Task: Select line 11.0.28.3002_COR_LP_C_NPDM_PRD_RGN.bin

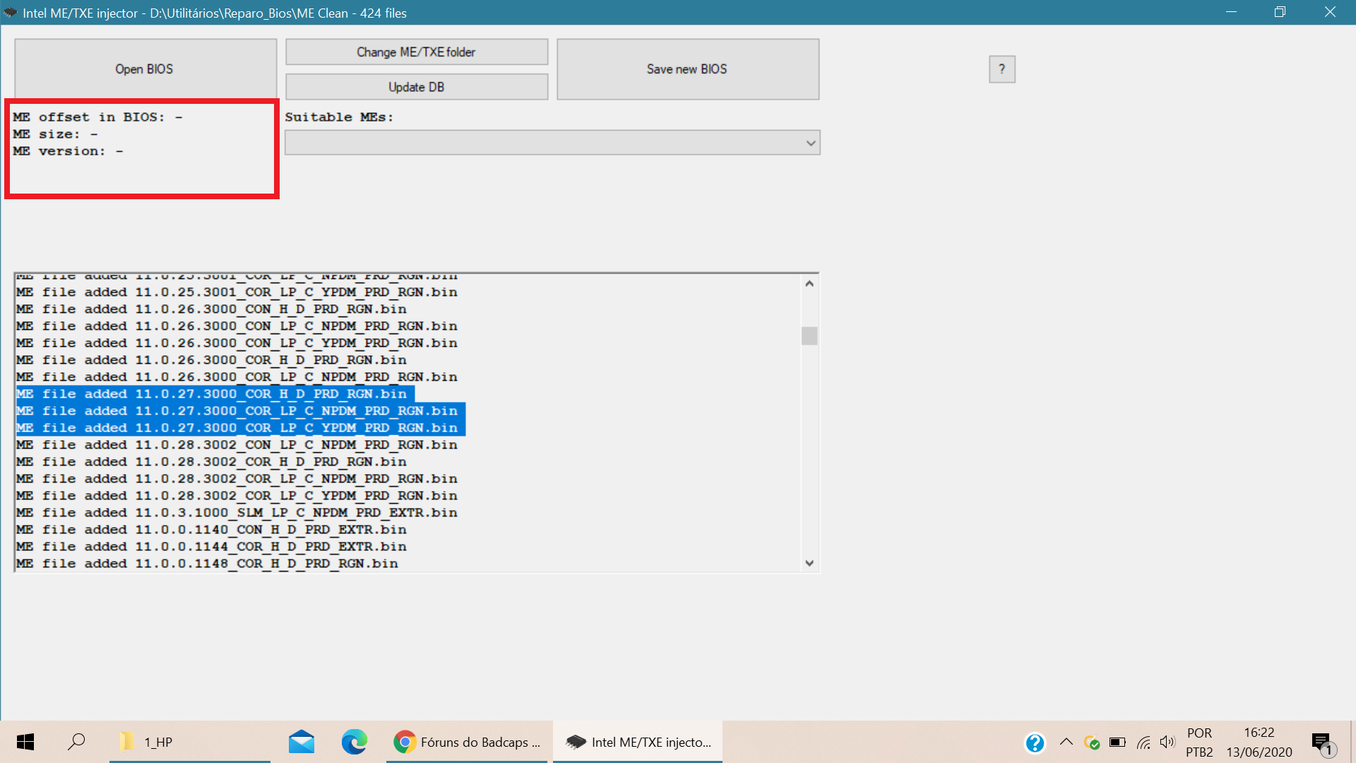Action: (x=237, y=479)
